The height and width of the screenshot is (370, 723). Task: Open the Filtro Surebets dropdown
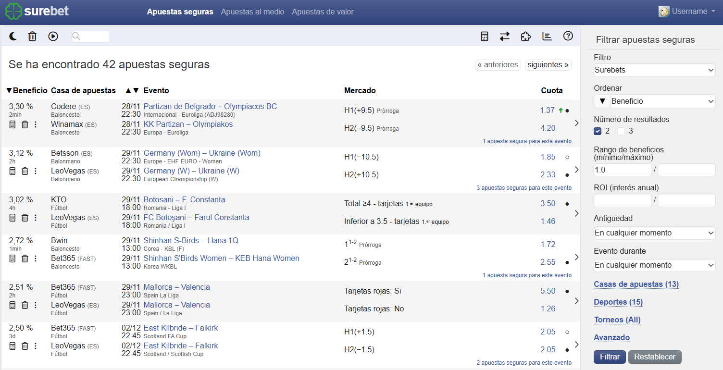pos(655,70)
